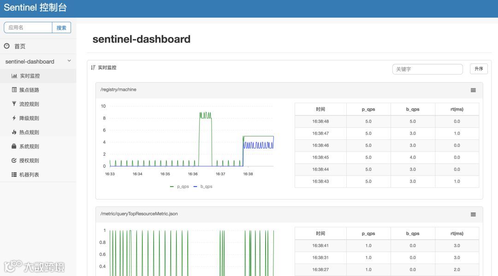Click the 搜索 button
498x276 pixels.
pos(61,28)
